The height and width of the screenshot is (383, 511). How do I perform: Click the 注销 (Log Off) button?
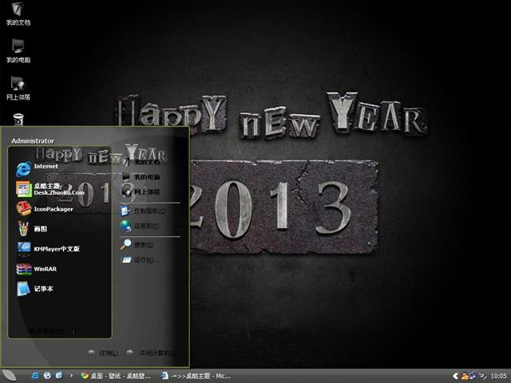[x=105, y=353]
